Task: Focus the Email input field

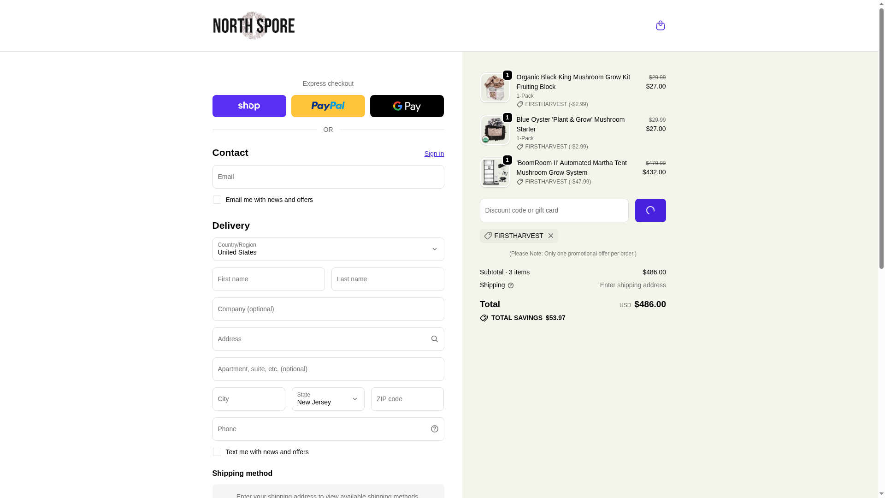Action: (328, 177)
